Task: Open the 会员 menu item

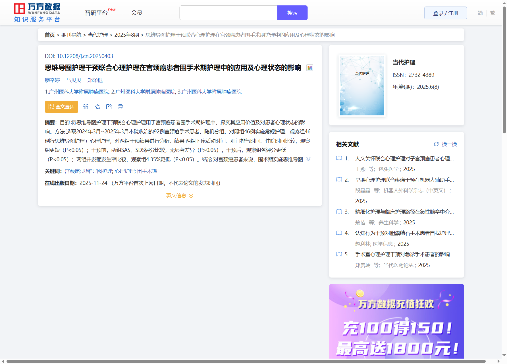Action: [137, 13]
